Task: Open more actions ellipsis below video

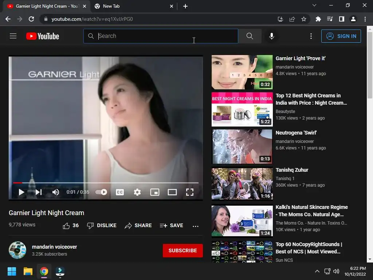Action: tap(196, 226)
